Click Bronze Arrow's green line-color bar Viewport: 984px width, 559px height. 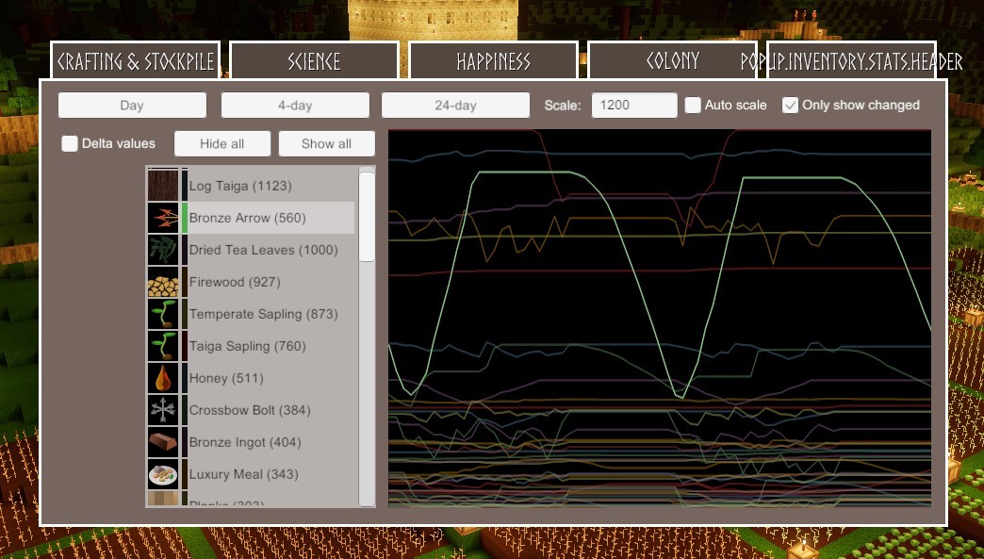185,218
